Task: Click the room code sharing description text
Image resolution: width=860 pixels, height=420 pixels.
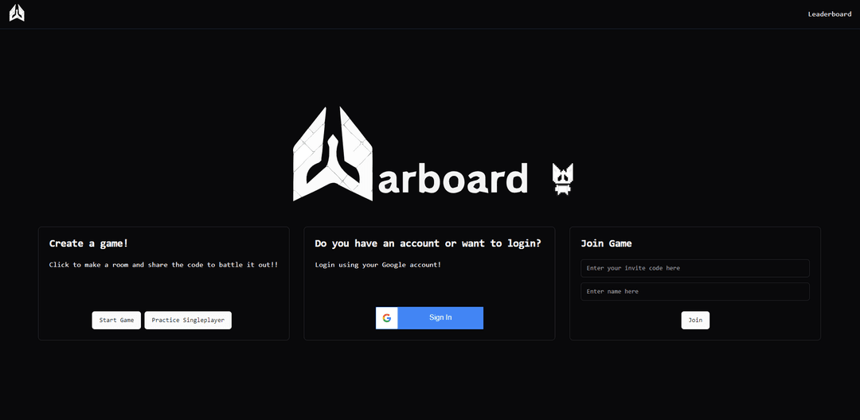Action: coord(163,265)
